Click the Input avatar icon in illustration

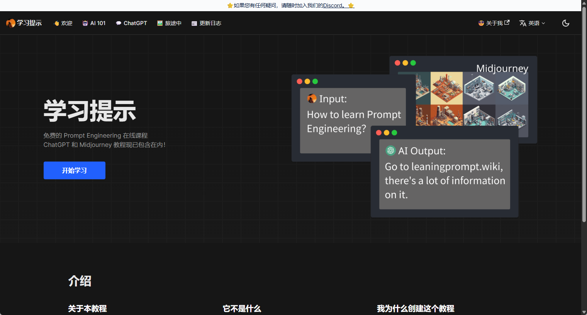pos(312,99)
